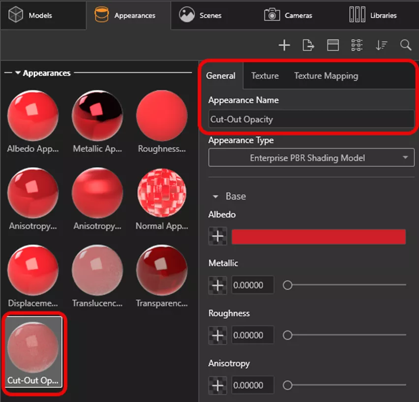Click the grid selection icon in toolbar
This screenshot has width=419, height=402.
357,45
